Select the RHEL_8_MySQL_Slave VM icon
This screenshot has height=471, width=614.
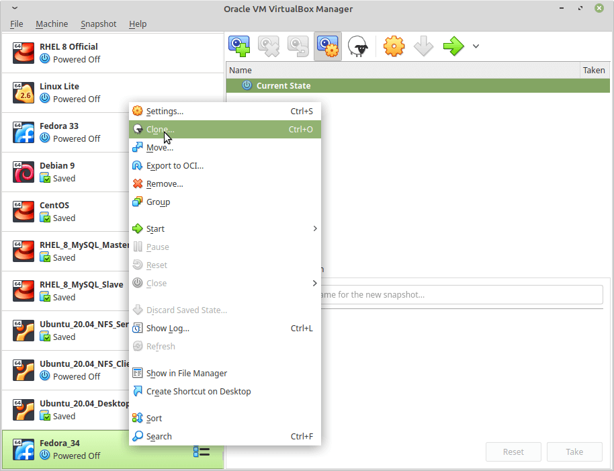point(23,290)
